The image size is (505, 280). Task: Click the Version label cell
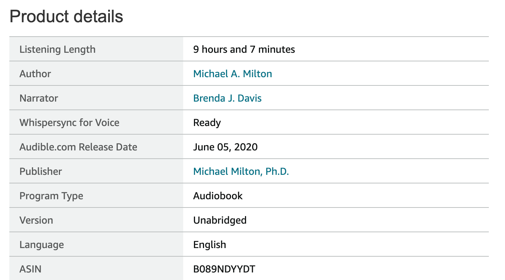(96, 220)
